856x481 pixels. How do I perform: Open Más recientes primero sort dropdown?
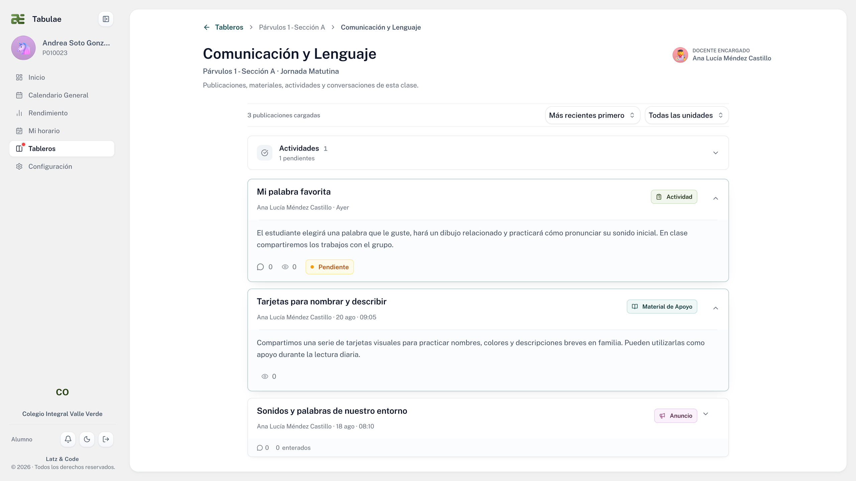coord(593,115)
